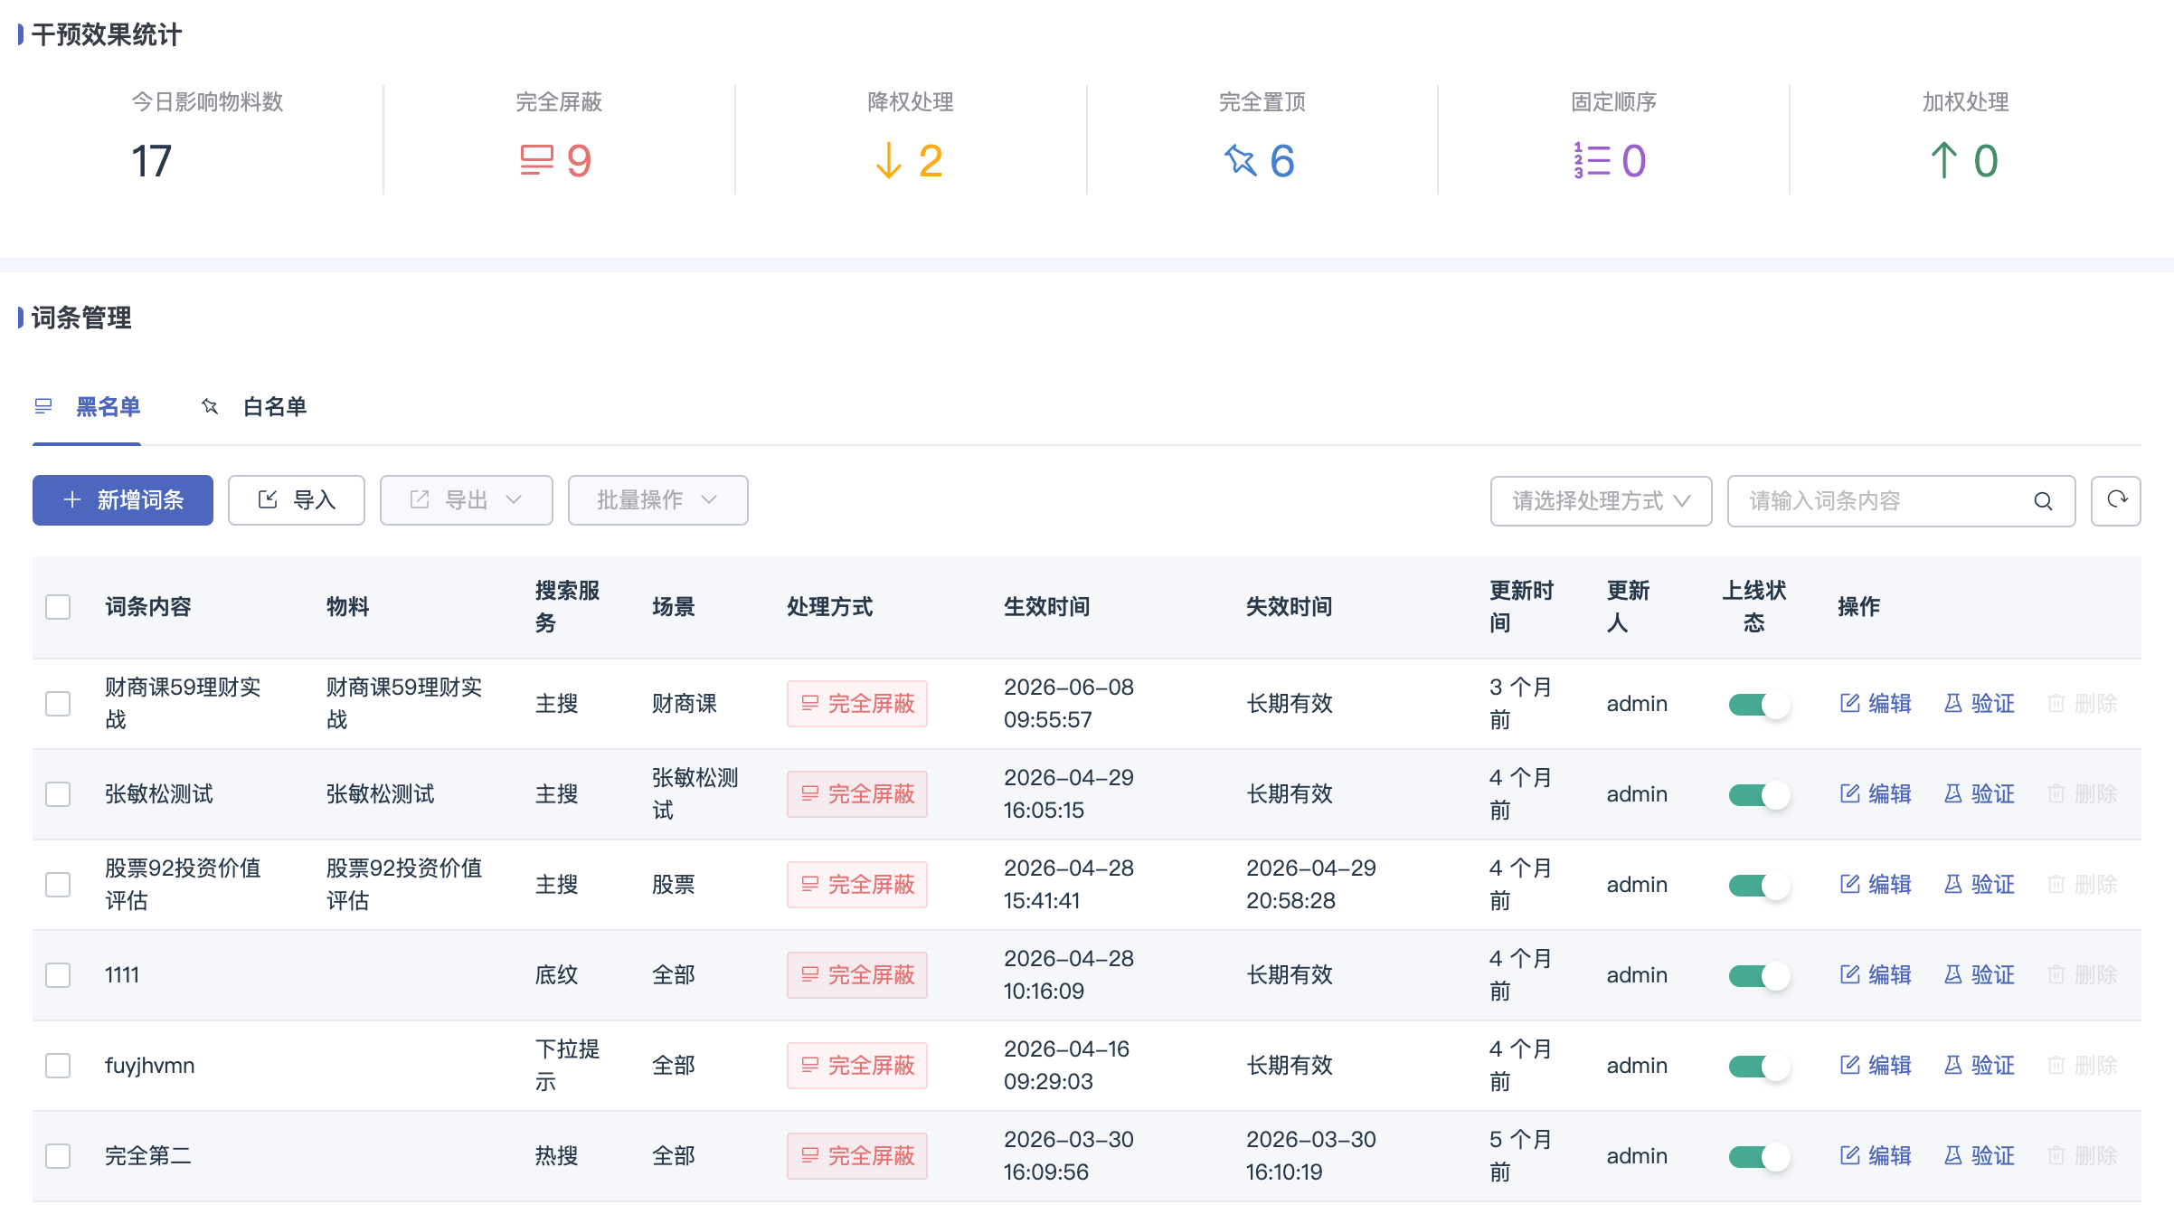Edit the 财商课59理财实战 entry

[x=1876, y=704]
